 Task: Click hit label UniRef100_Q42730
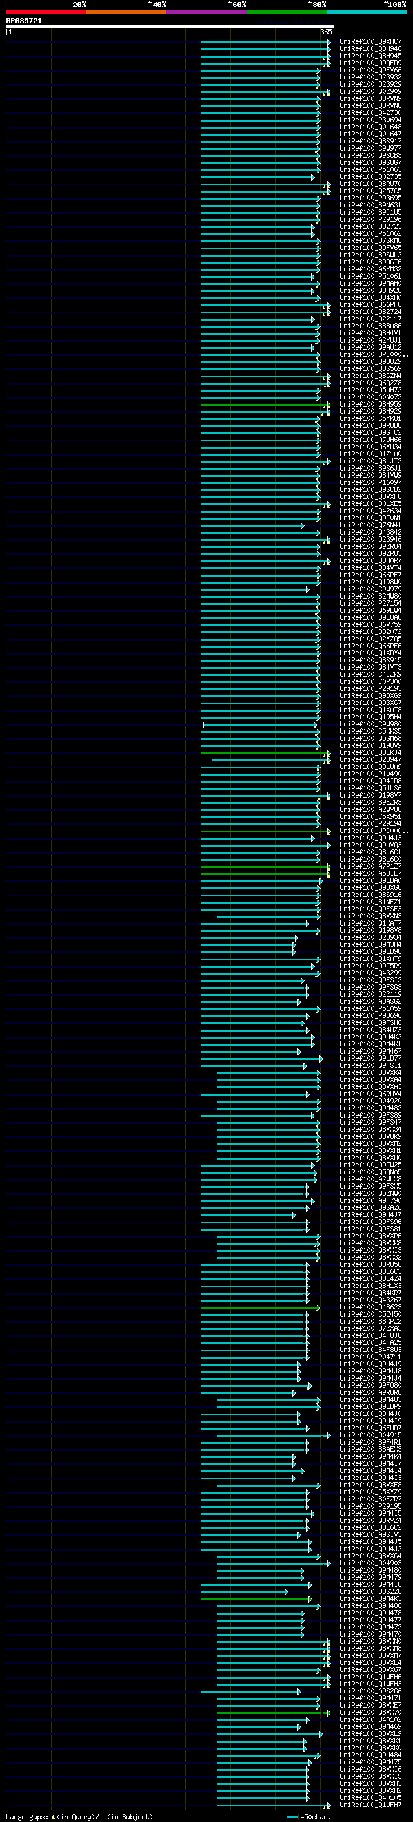point(370,112)
